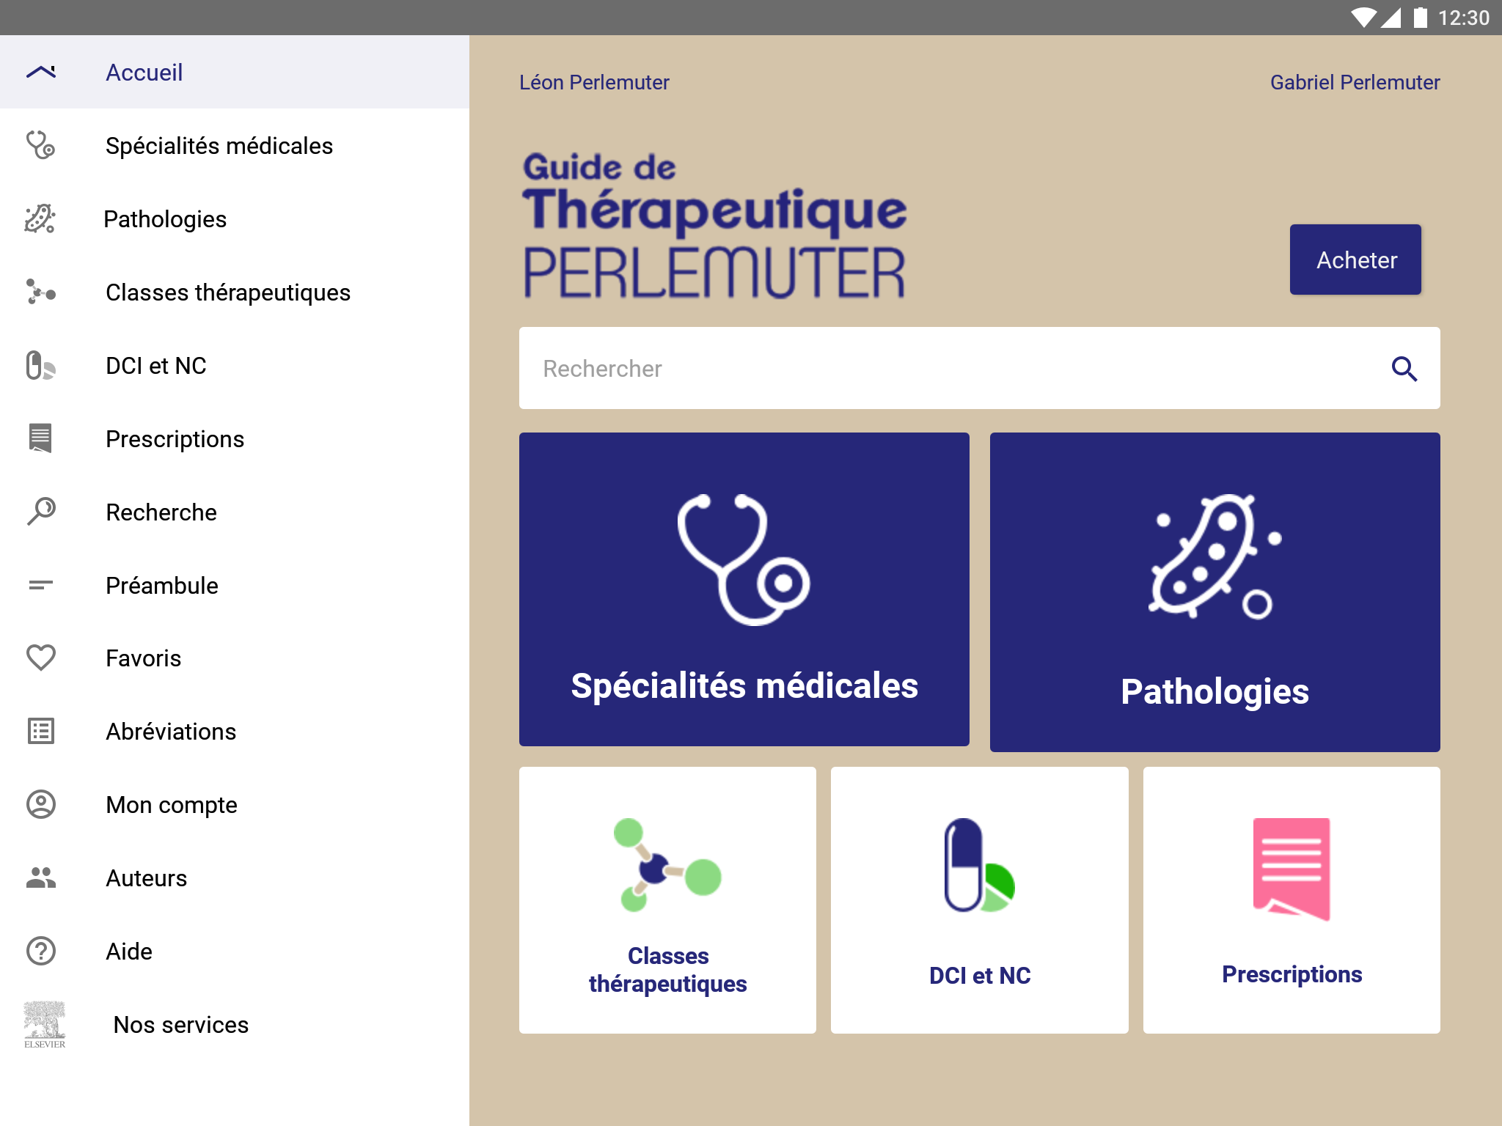
Task: Tap the home icon beside Accueil
Action: pyautogui.click(x=41, y=72)
